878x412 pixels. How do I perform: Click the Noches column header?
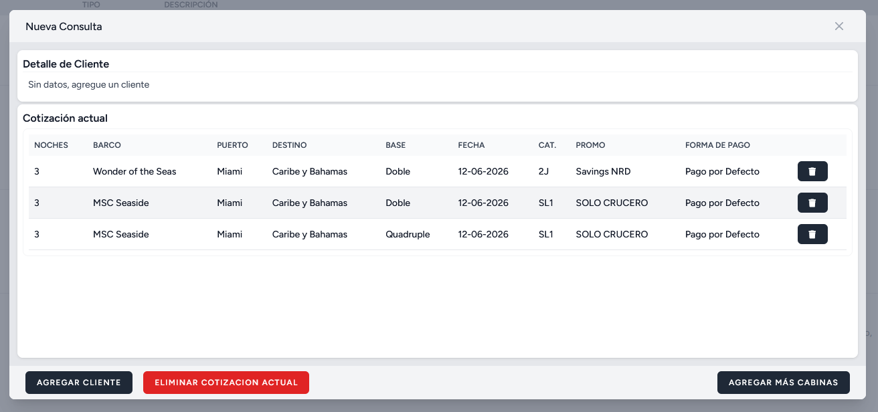51,145
